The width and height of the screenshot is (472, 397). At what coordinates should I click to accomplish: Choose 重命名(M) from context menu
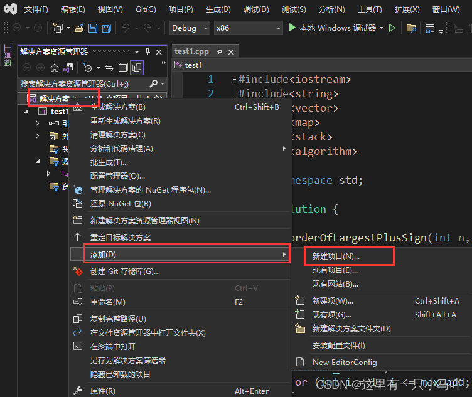[x=181, y=302]
